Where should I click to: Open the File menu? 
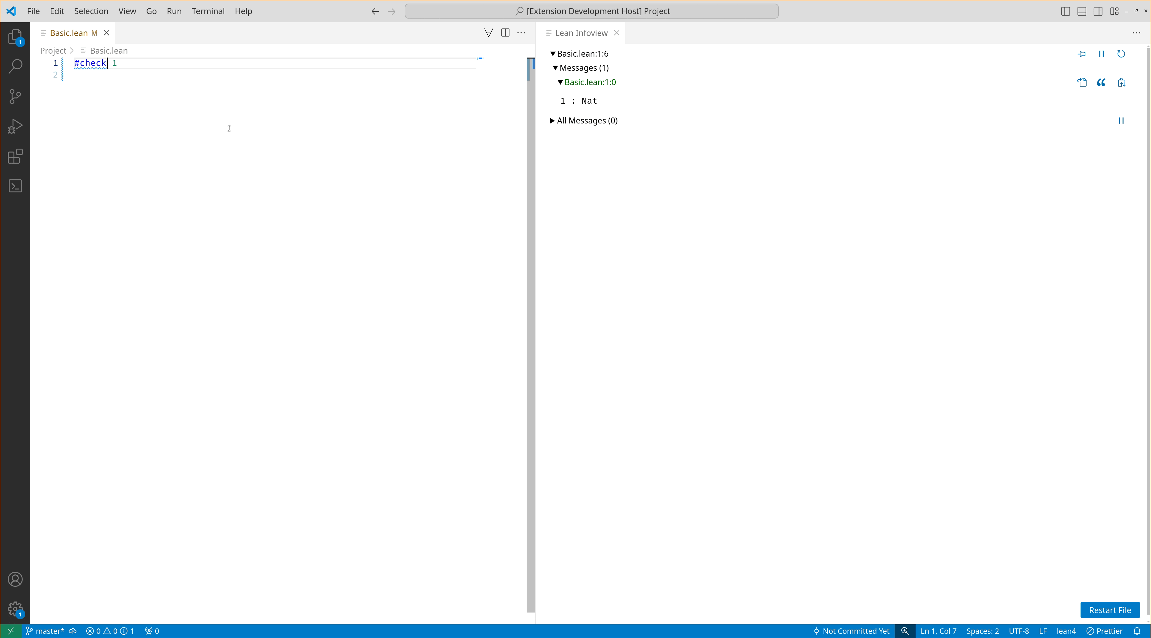(x=33, y=11)
